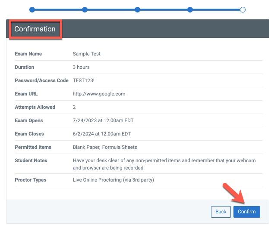The height and width of the screenshot is (225, 271).
Task: Click the 'Exam URL' label
Action: (x=26, y=94)
